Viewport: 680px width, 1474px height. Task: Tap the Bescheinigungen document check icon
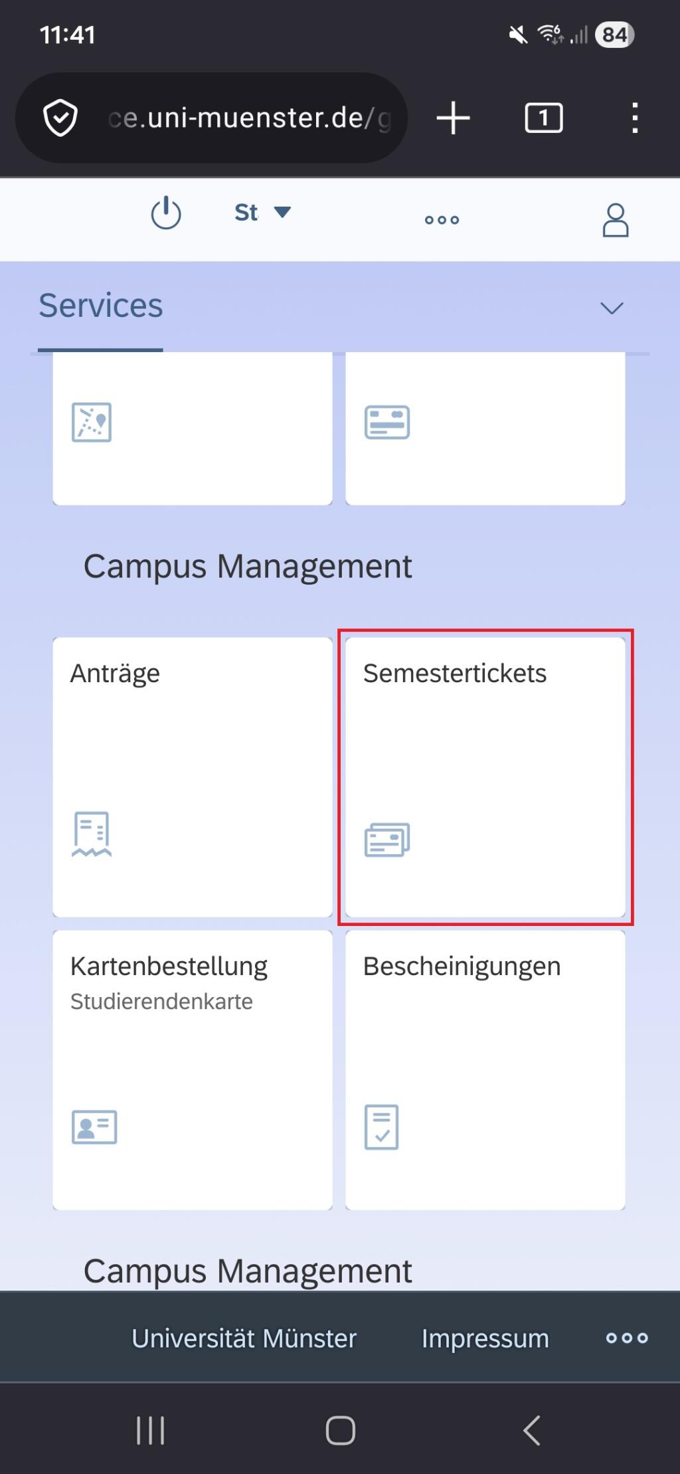(x=381, y=1127)
